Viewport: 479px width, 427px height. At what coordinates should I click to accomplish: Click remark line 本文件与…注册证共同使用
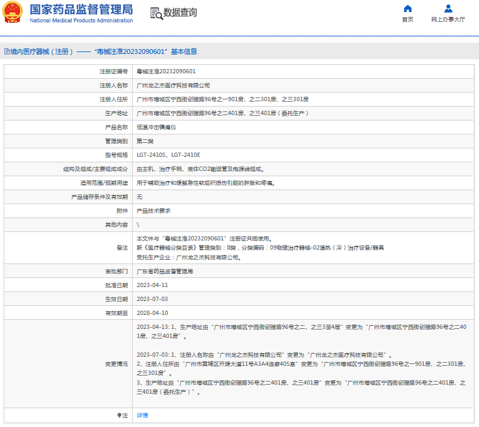click(x=204, y=239)
